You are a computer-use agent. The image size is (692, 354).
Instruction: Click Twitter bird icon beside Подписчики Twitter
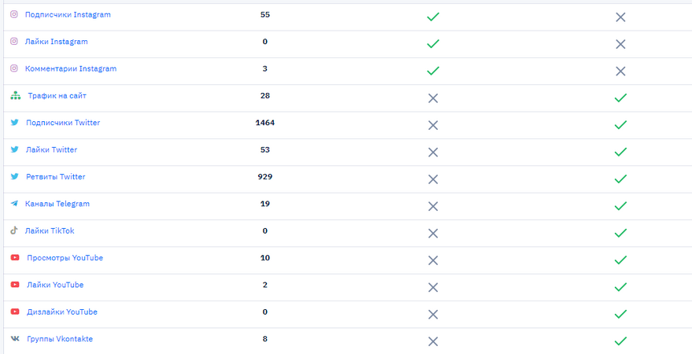pos(14,123)
